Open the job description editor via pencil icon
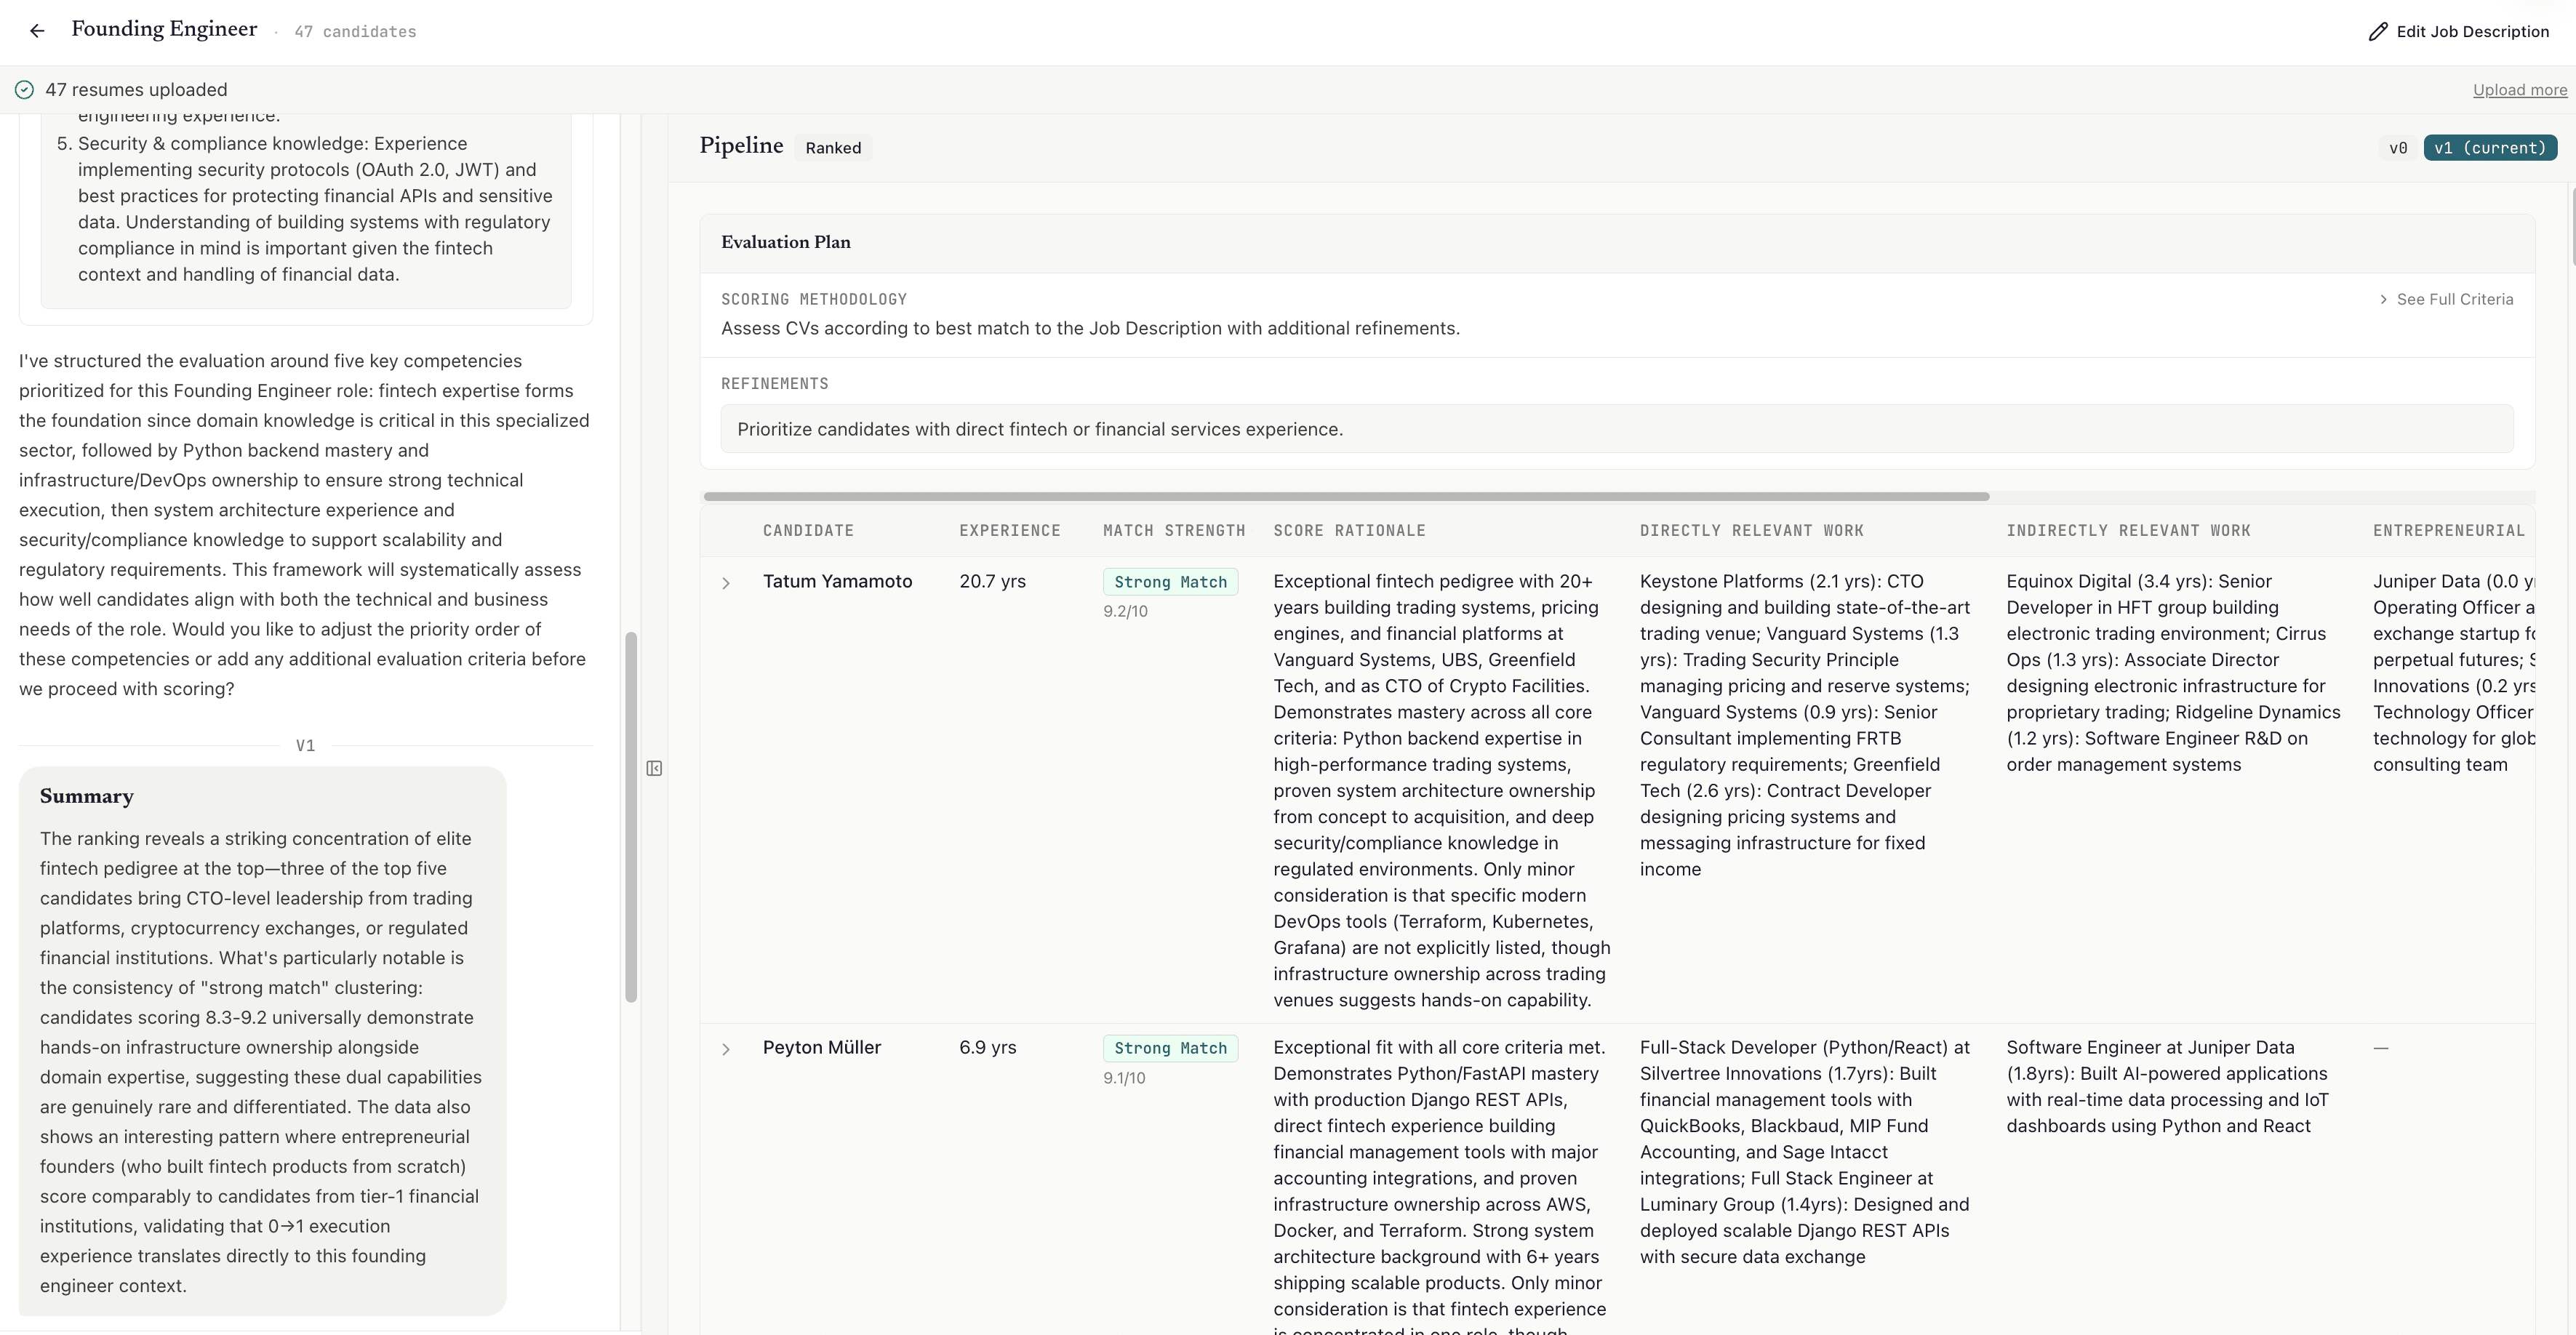The width and height of the screenshot is (2576, 1335). click(2379, 31)
